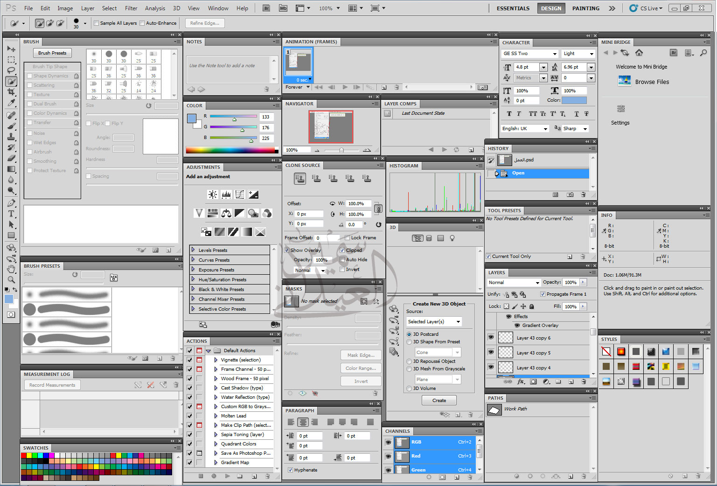This screenshot has height=486, width=717.
Task: Open the Analysis menu
Action: [x=155, y=8]
